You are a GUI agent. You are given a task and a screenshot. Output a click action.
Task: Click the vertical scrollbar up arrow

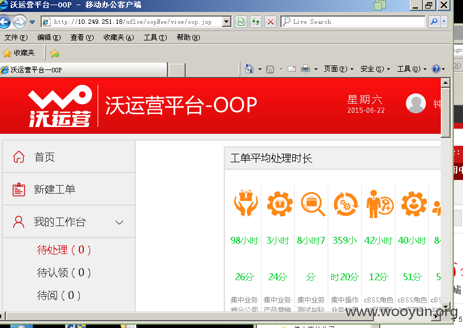click(x=445, y=83)
